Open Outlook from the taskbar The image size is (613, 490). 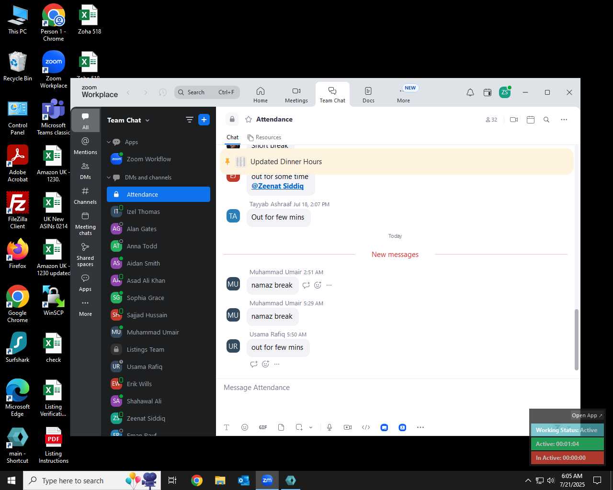(244, 480)
